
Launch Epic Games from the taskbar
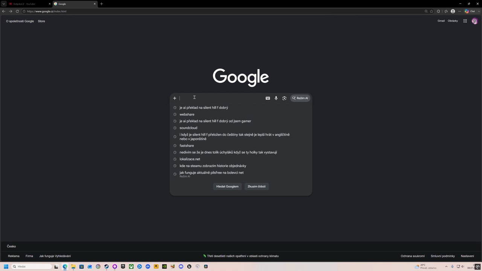pyautogui.click(x=123, y=266)
